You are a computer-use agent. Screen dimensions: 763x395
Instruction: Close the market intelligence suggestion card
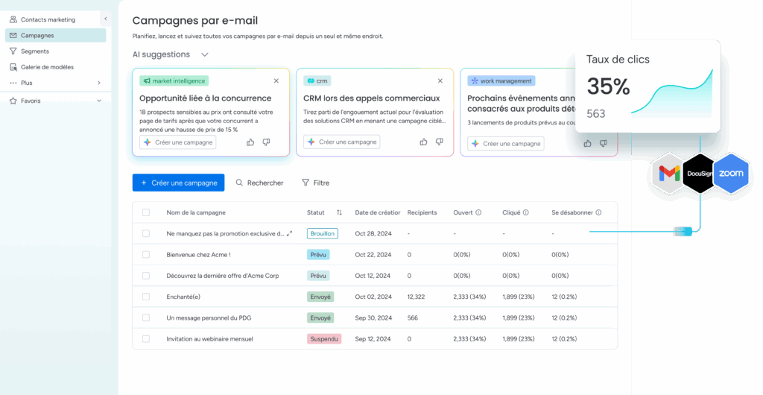276,80
